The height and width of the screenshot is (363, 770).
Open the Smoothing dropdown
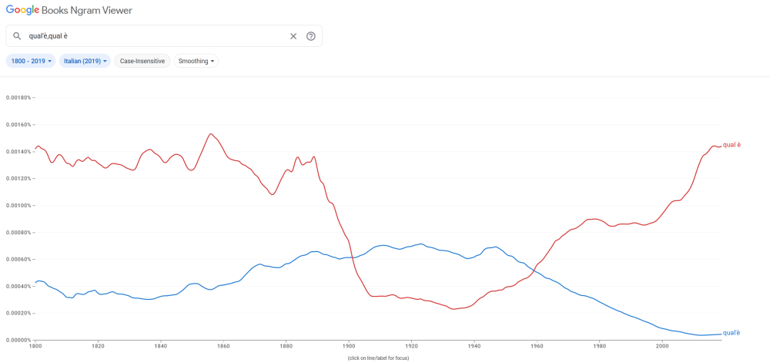196,61
